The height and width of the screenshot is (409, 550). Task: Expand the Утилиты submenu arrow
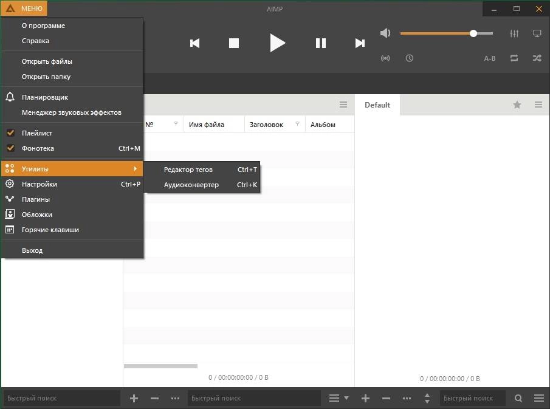pos(136,169)
